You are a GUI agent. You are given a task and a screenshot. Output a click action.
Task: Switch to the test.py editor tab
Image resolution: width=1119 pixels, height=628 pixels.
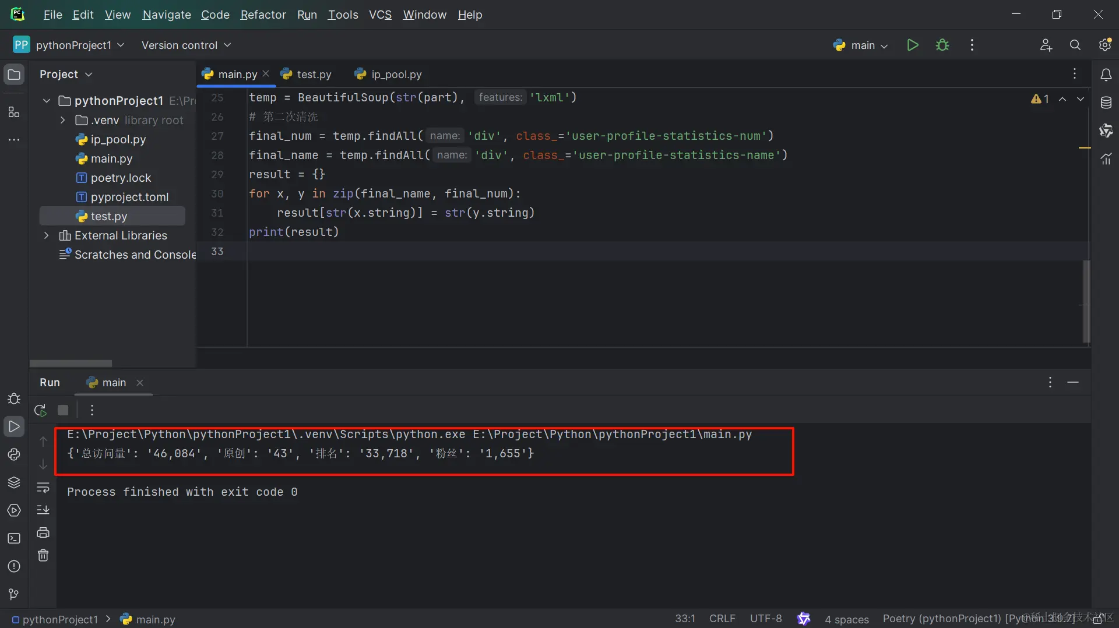(x=307, y=75)
